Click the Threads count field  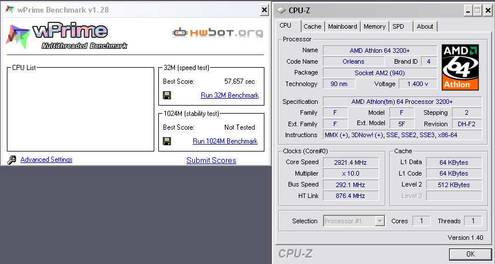tap(473, 221)
